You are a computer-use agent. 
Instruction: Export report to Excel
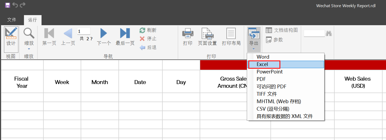coord(286,64)
